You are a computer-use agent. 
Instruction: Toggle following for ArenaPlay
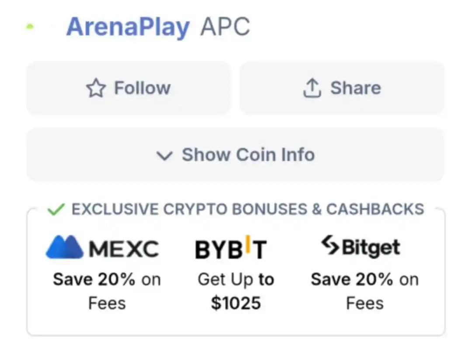[x=128, y=88]
